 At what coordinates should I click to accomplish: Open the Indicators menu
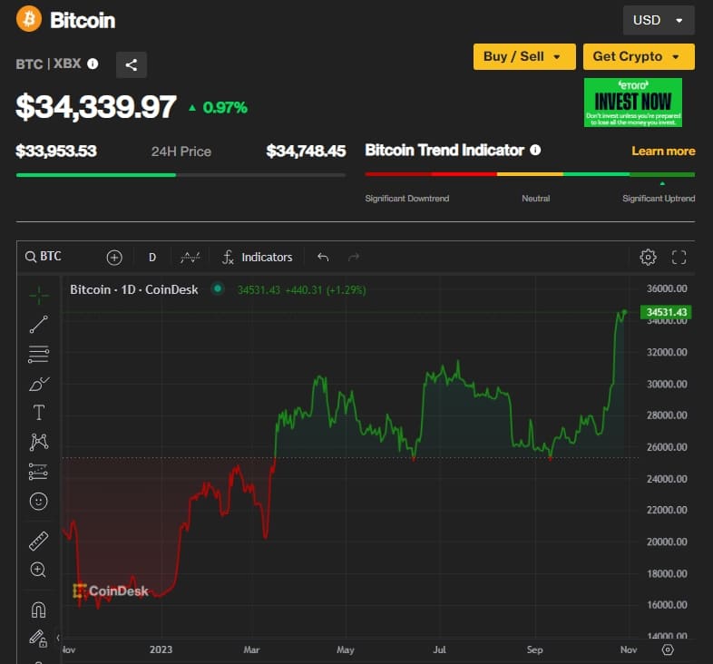coord(258,258)
